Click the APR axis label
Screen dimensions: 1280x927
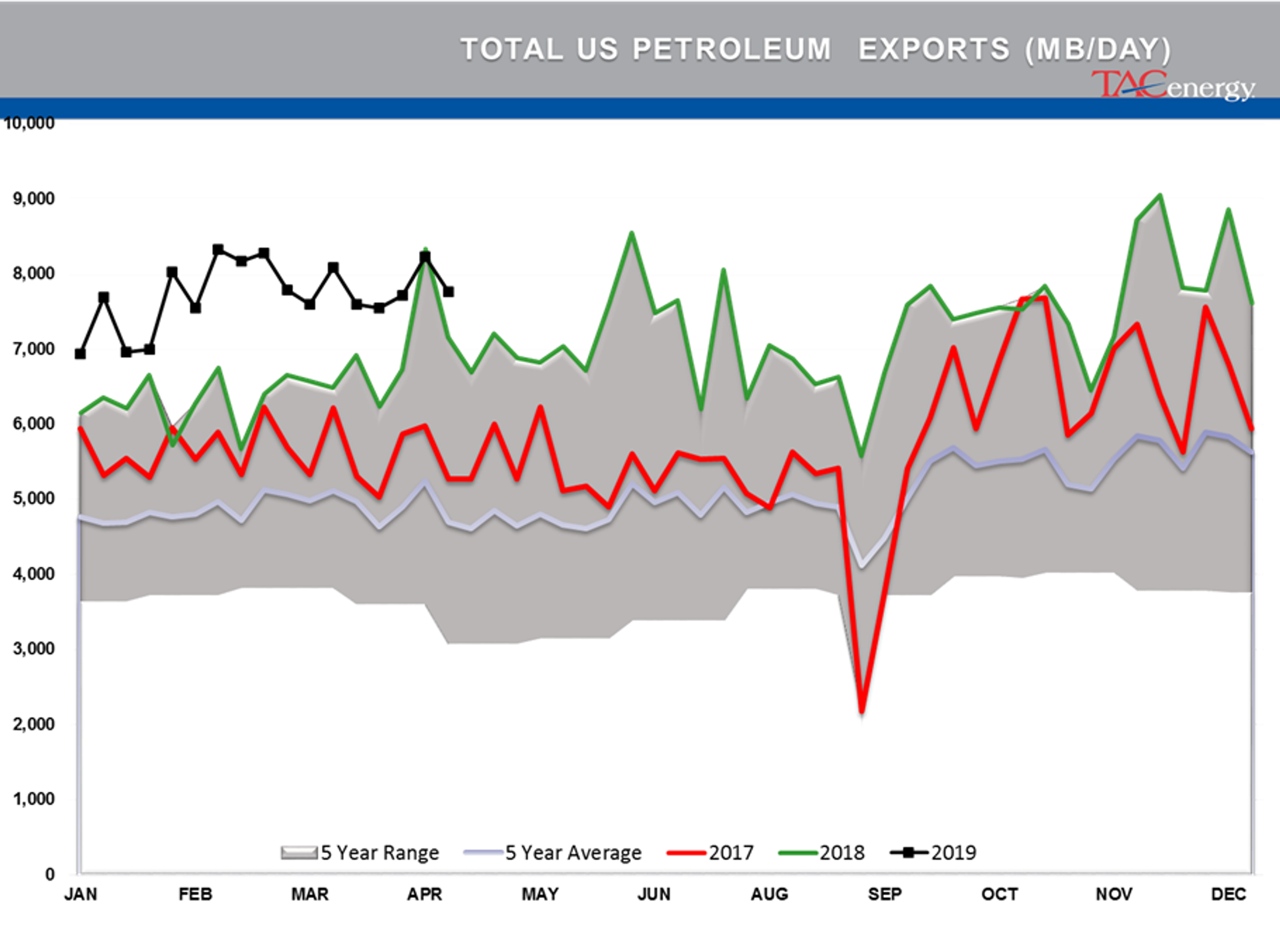pyautogui.click(x=424, y=895)
